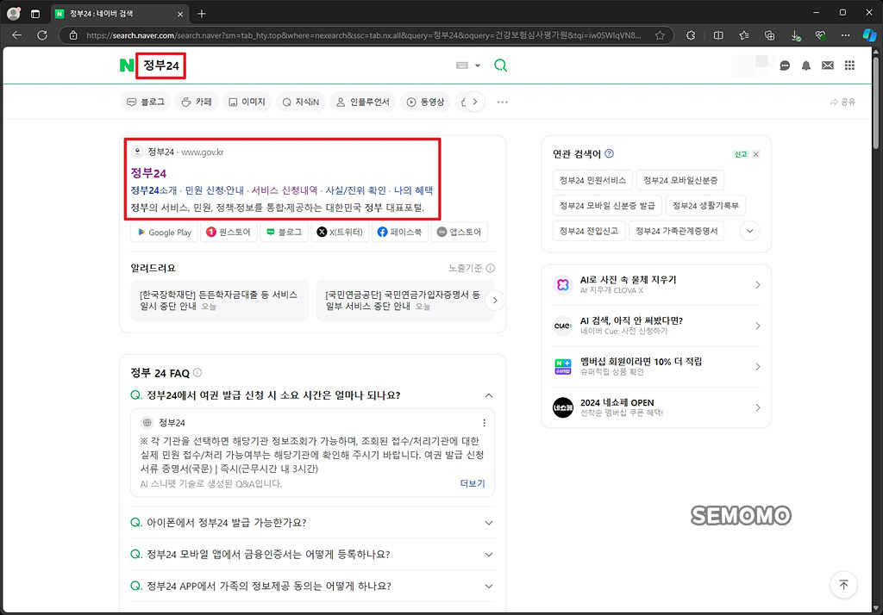Screen dimensions: 883x615
Task: Add page to favorites star icon
Action: coord(660,35)
